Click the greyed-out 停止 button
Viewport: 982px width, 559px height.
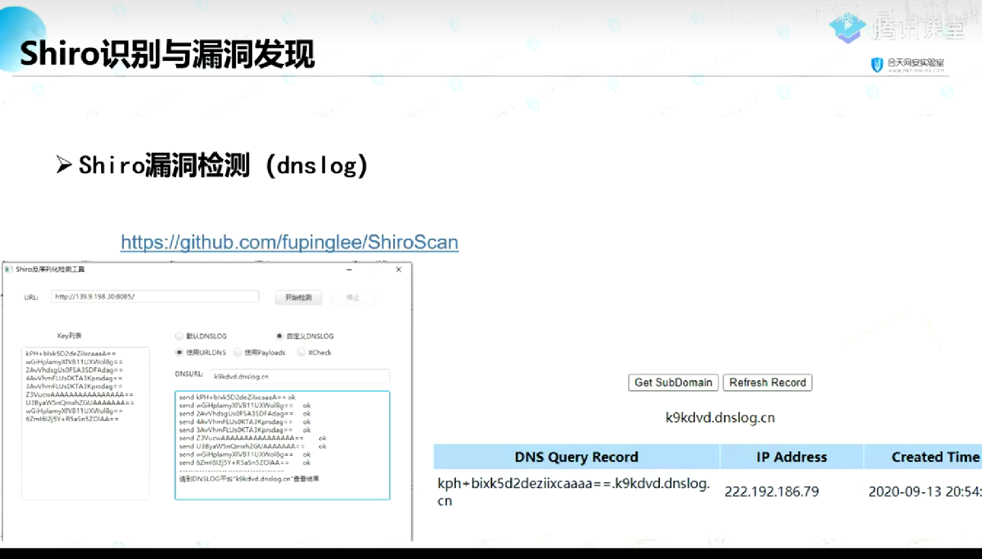(353, 297)
